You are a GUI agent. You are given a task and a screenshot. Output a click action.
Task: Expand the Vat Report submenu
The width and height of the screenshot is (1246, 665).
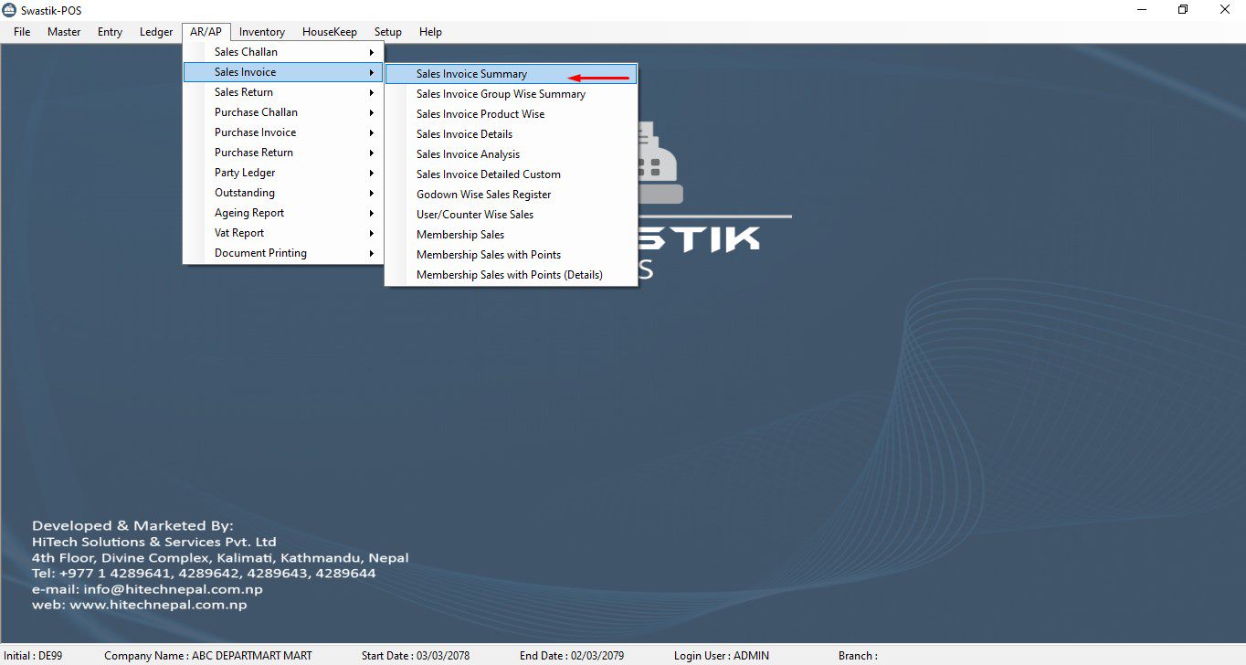pos(239,233)
